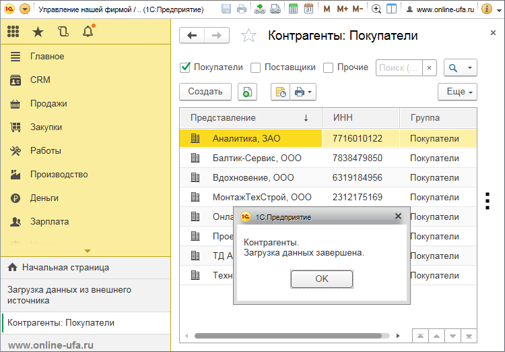Click the Поиск search field

point(399,67)
